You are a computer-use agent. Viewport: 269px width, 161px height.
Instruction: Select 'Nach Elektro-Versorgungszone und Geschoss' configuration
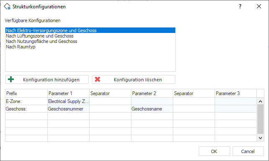click(x=90, y=30)
